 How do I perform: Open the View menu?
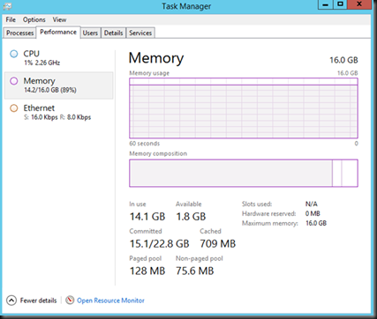click(59, 19)
